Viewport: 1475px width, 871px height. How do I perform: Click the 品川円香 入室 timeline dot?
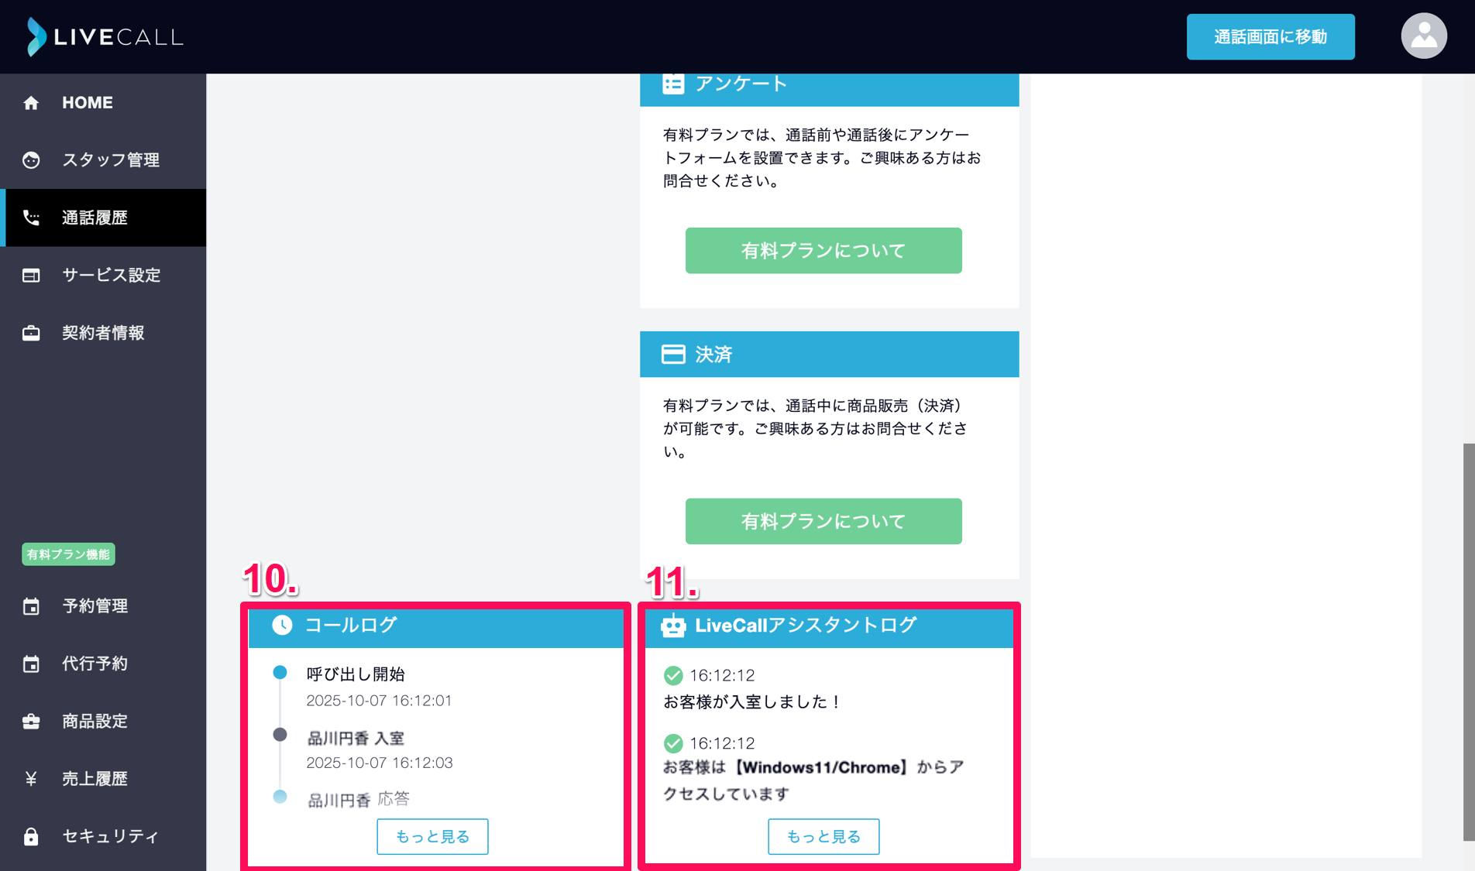tap(280, 735)
